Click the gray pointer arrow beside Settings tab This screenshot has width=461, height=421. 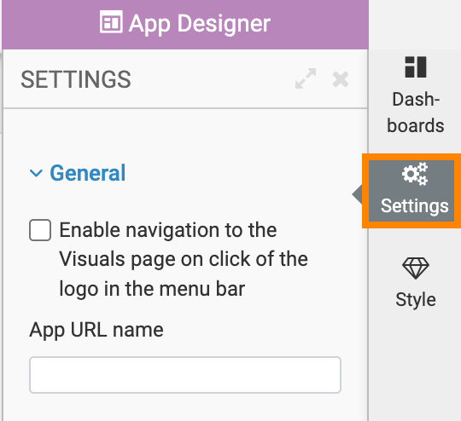pos(357,194)
